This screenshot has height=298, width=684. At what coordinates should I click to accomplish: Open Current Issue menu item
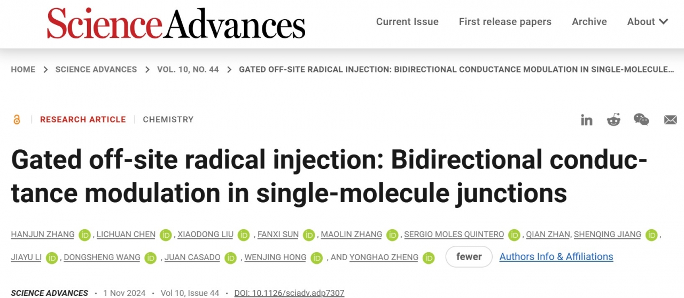coord(407,22)
